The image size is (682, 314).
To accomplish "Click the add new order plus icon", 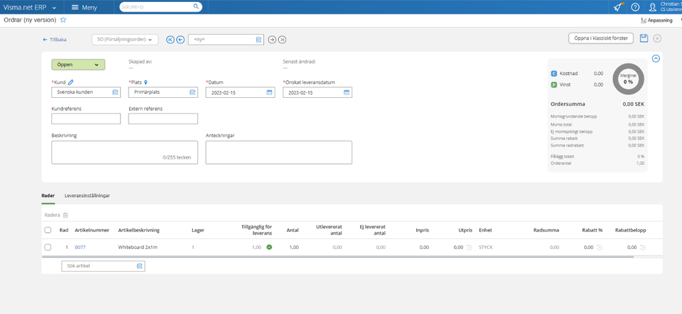I will [657, 38].
